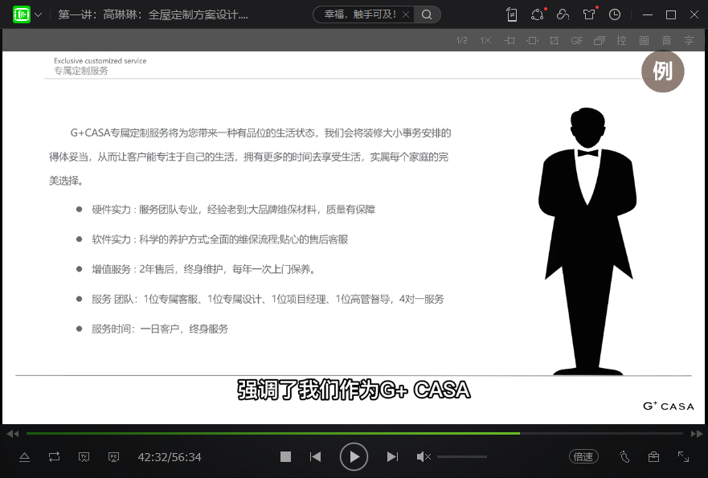Enter fullscreen using the expand arrows icon
708x478 pixels.
pos(683,456)
